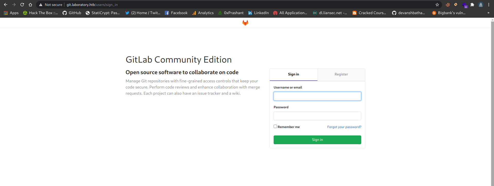This screenshot has width=494, height=186.
Task: Open the browser profile avatar menu
Action: tap(481, 5)
